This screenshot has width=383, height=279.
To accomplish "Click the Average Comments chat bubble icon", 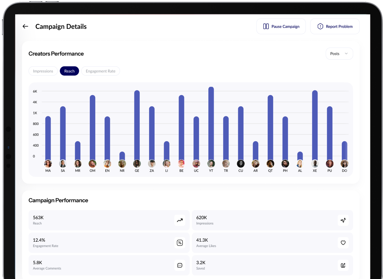I will [180, 265].
